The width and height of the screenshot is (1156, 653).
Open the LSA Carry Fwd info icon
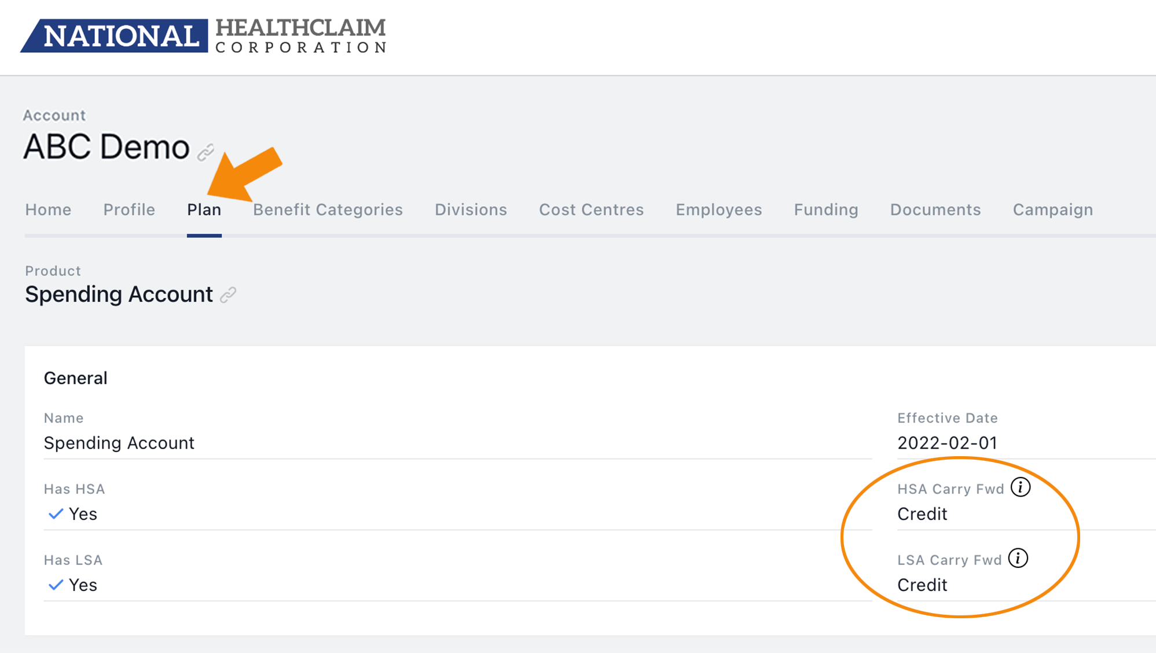pyautogui.click(x=1018, y=559)
